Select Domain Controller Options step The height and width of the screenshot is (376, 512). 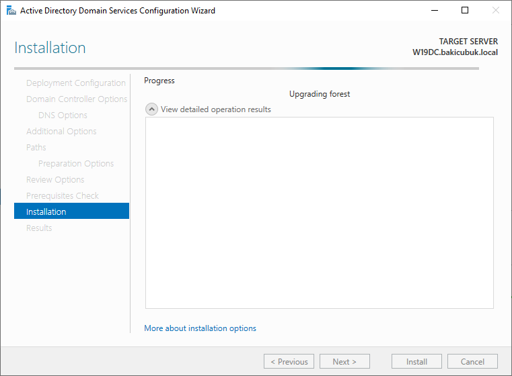77,99
